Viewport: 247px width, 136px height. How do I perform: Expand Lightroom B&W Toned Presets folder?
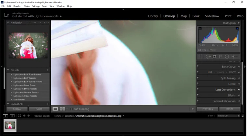(11, 82)
